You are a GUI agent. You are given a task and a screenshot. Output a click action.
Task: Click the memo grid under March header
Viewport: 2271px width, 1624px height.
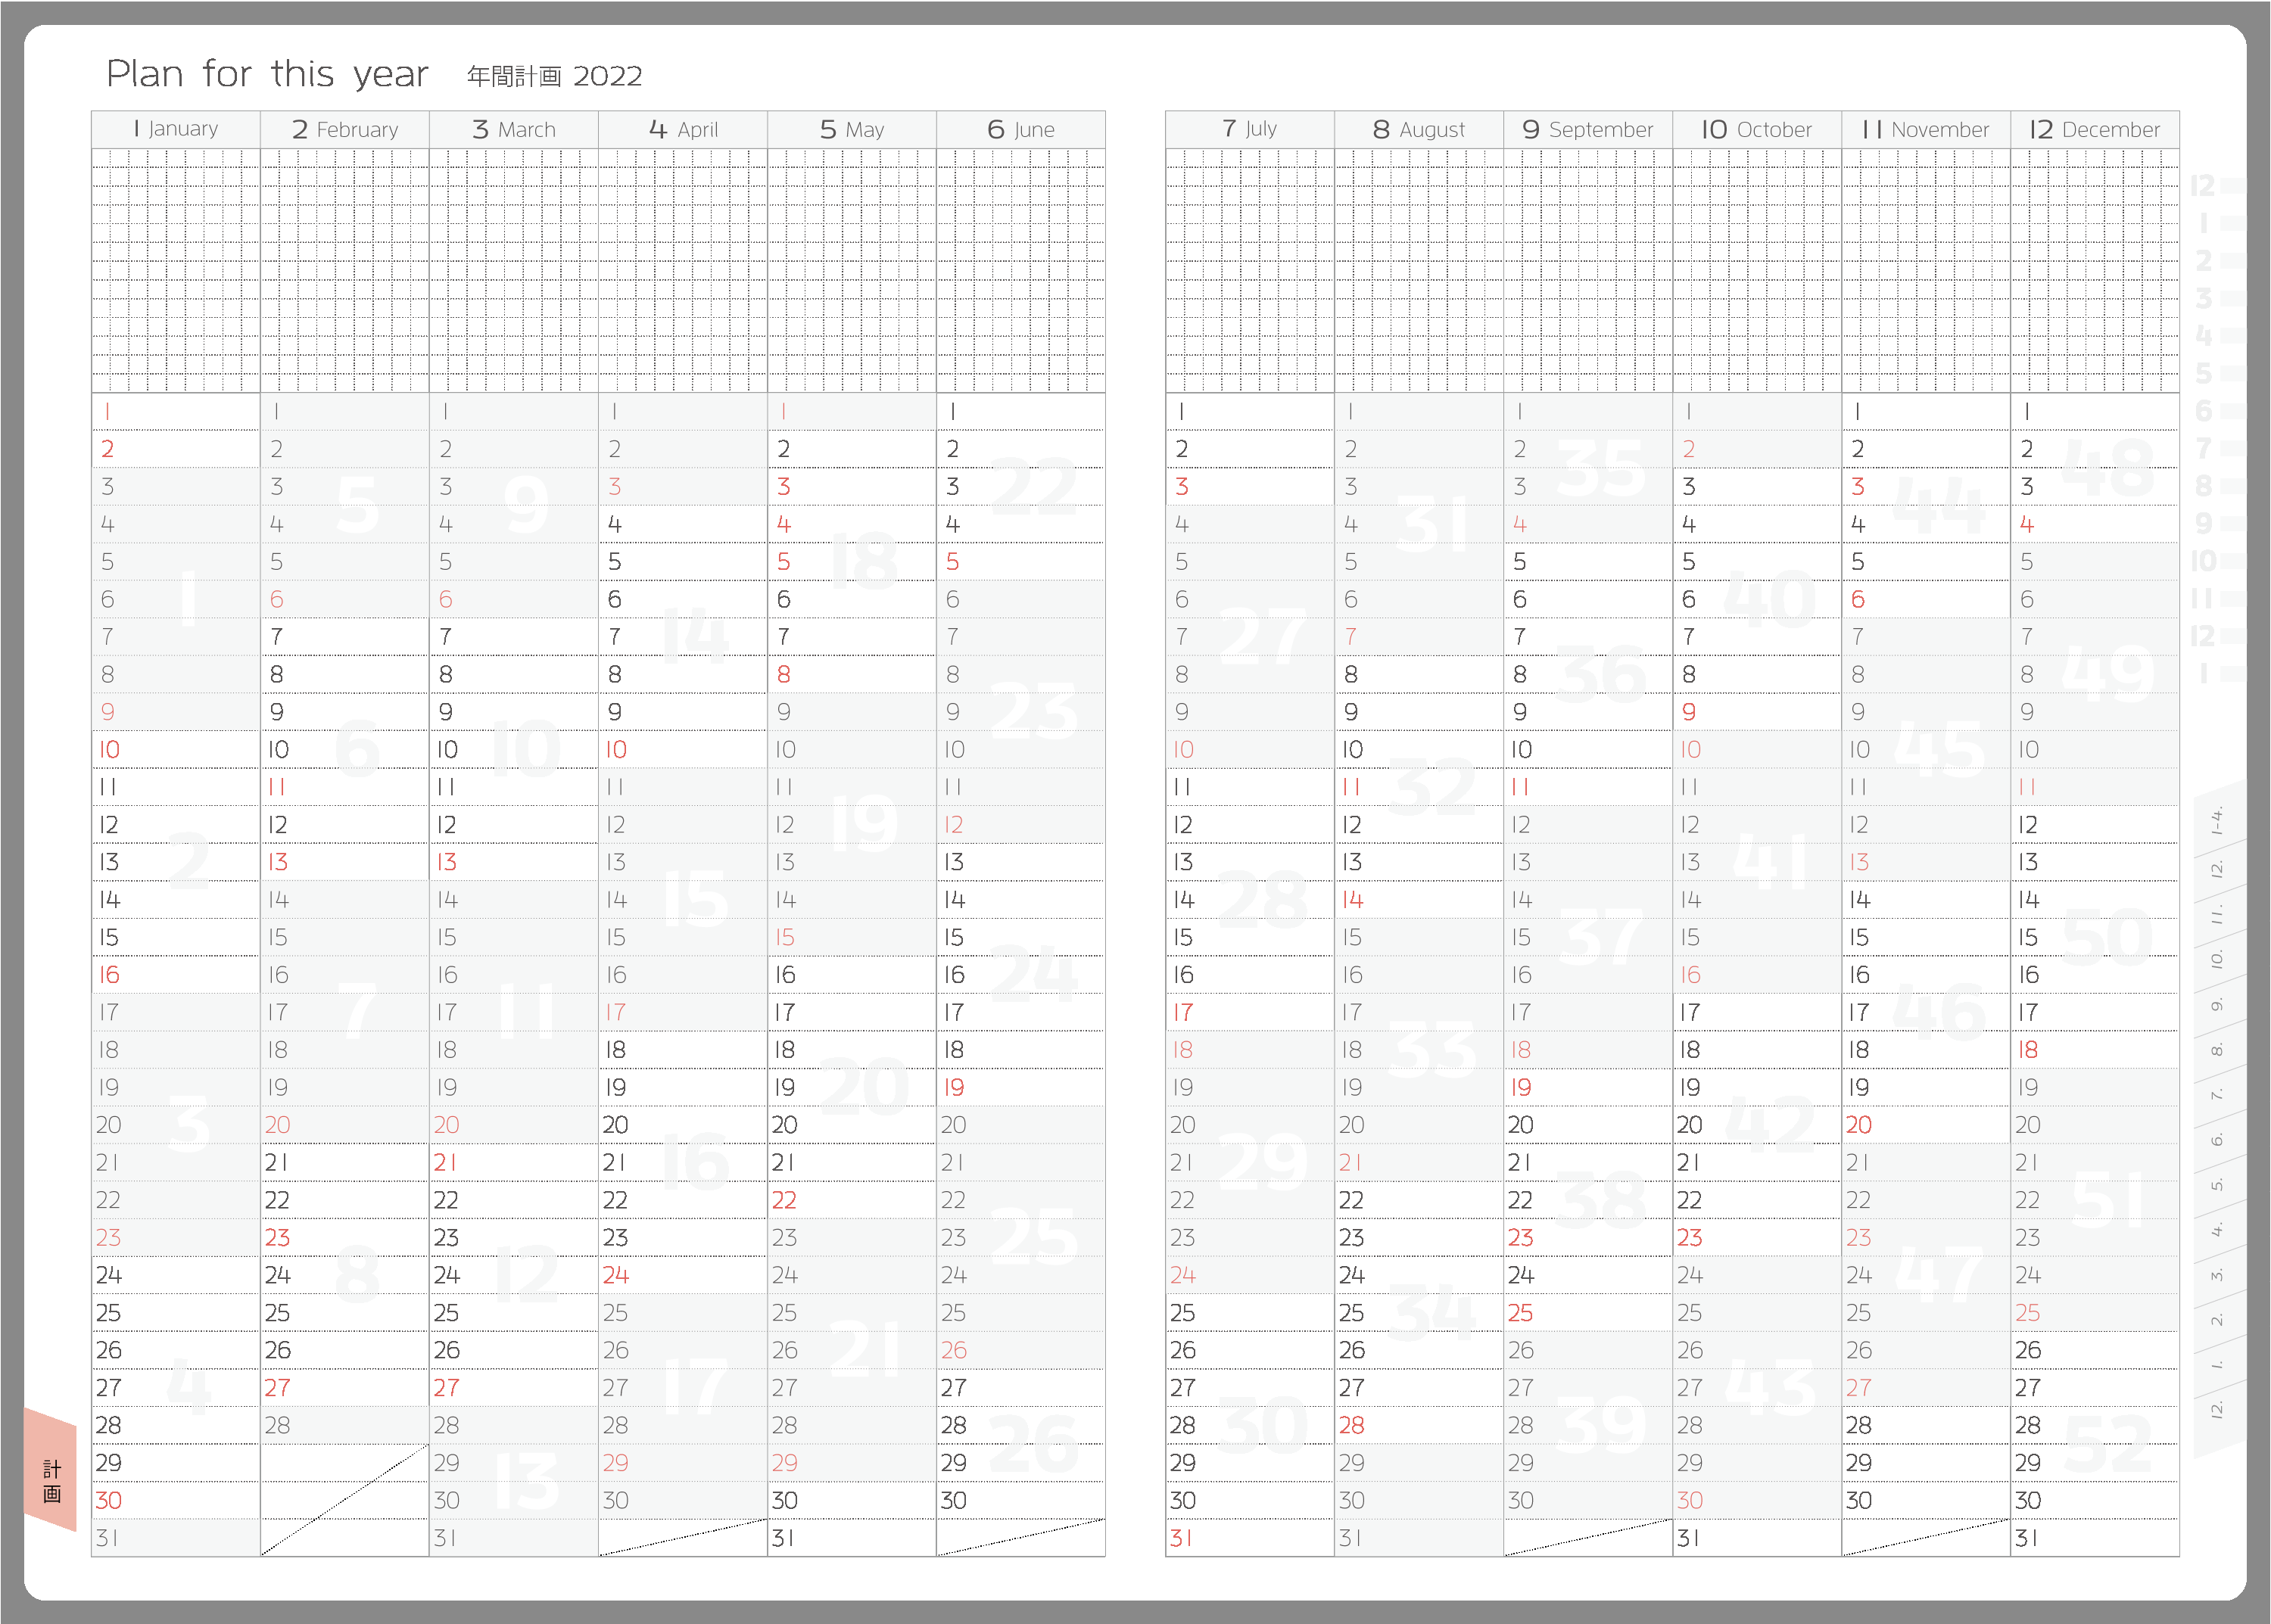[x=513, y=270]
